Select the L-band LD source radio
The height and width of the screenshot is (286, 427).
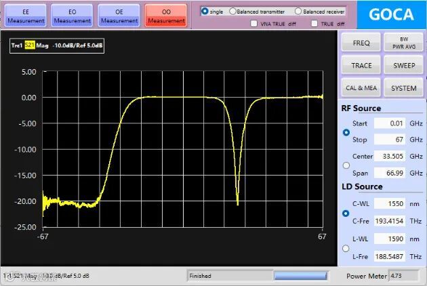tap(346, 249)
